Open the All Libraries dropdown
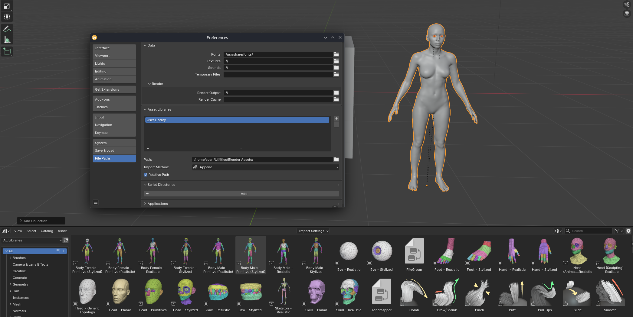 tap(32, 240)
